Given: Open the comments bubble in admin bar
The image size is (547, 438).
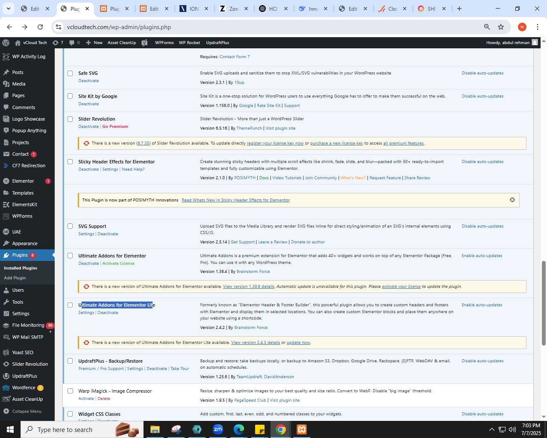Looking at the screenshot, I should click(x=74, y=43).
